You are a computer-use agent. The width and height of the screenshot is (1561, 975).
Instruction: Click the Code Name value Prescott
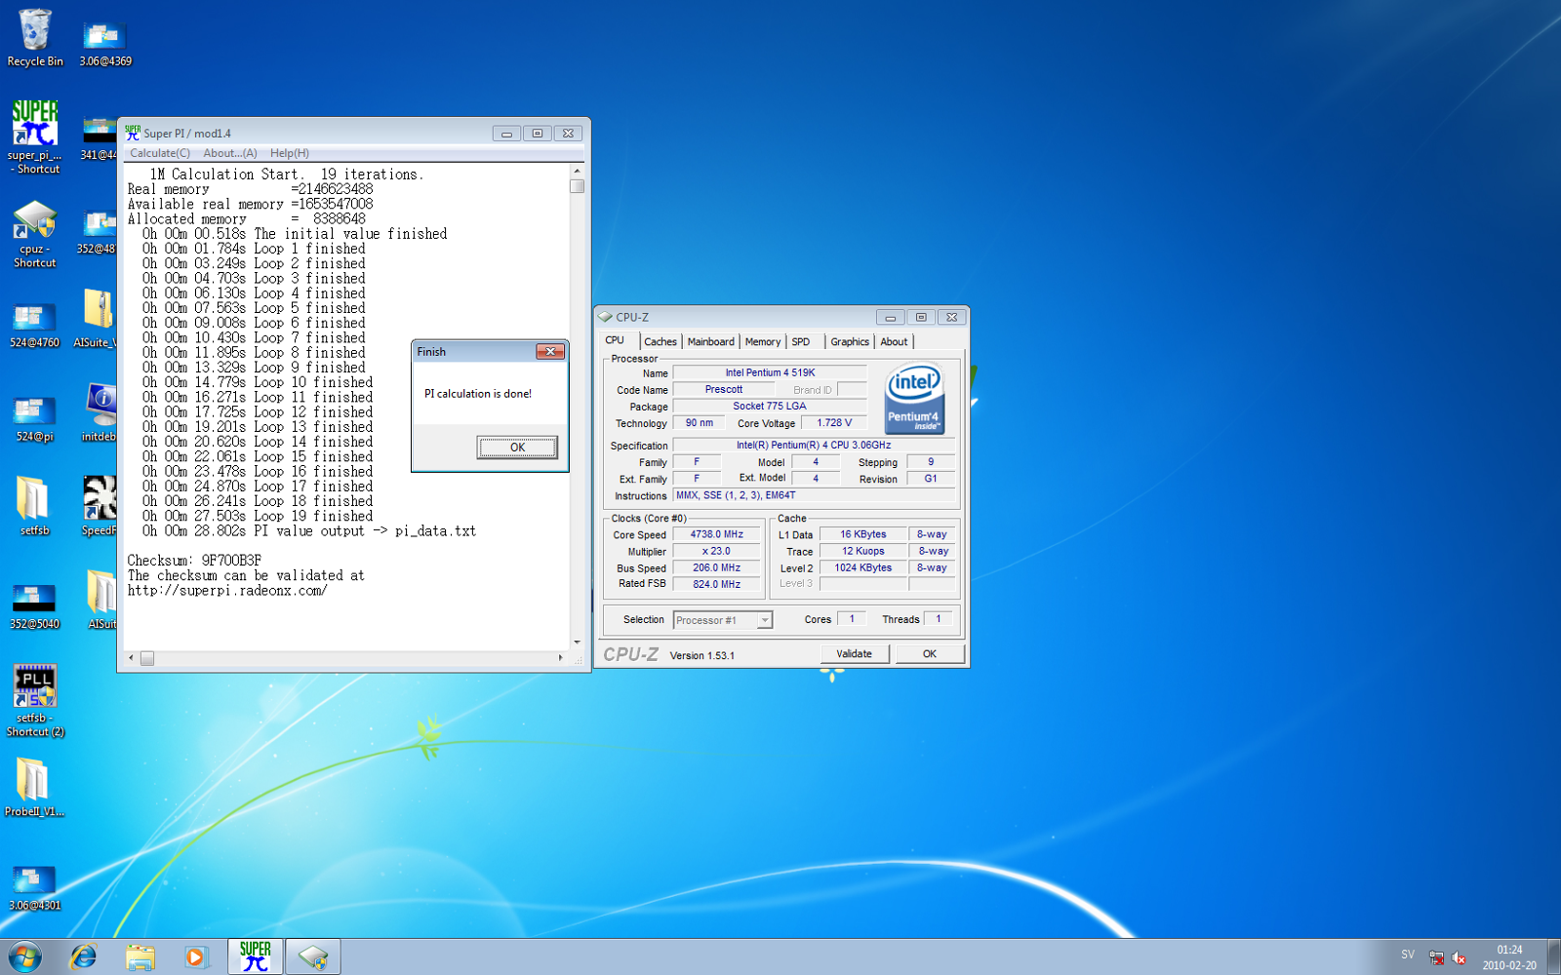(724, 389)
